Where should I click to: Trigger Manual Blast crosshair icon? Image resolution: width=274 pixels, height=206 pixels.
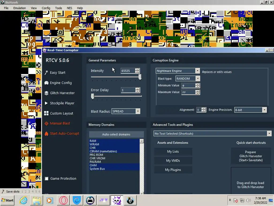click(x=46, y=123)
